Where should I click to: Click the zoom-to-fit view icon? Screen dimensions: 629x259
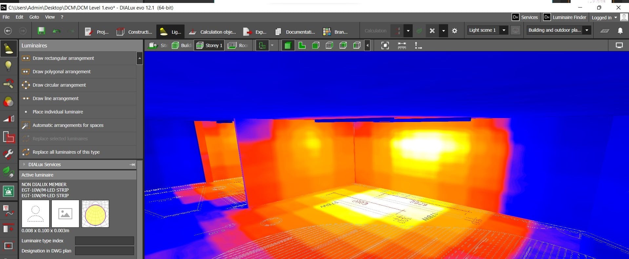(385, 45)
